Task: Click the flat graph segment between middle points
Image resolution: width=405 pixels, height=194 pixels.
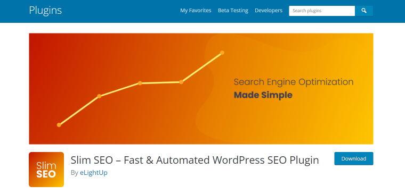Action: point(160,83)
